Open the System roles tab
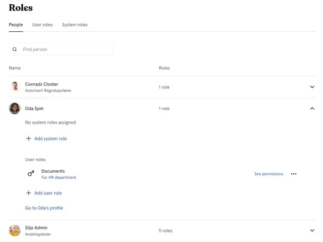The width and height of the screenshot is (323, 242). (x=75, y=25)
